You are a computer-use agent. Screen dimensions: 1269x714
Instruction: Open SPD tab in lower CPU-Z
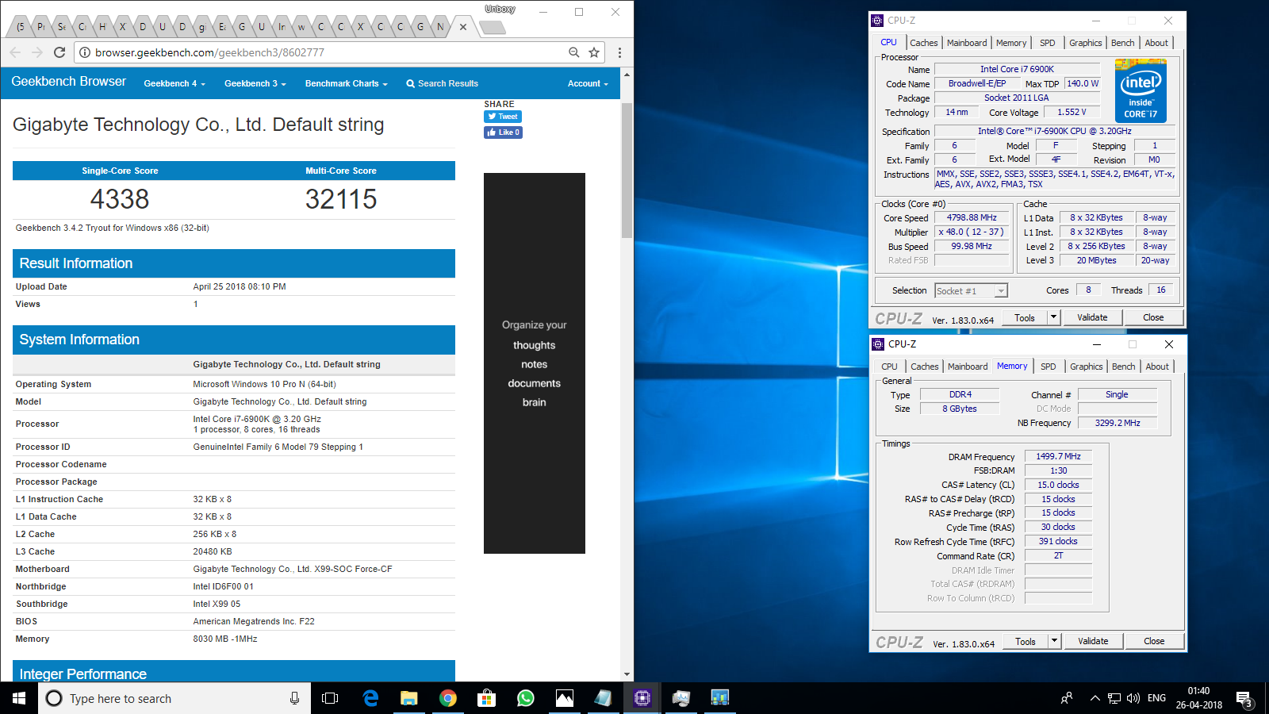(1049, 367)
